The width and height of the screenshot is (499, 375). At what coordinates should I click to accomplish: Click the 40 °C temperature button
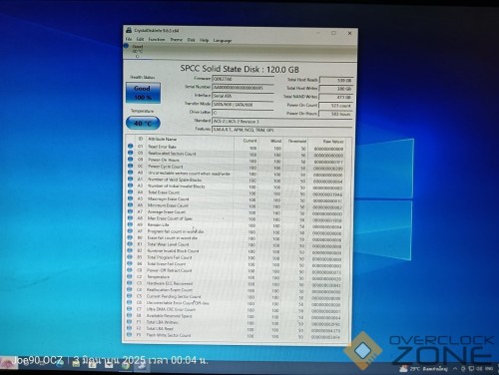(143, 124)
